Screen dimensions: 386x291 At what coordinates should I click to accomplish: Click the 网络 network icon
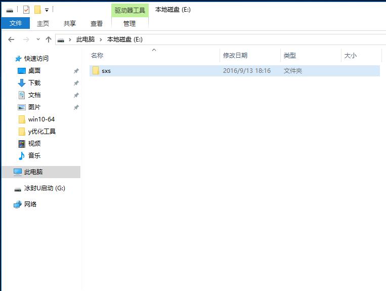click(x=18, y=204)
